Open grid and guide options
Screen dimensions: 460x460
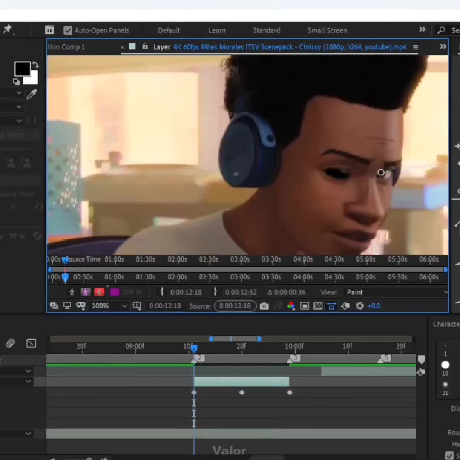[137, 306]
